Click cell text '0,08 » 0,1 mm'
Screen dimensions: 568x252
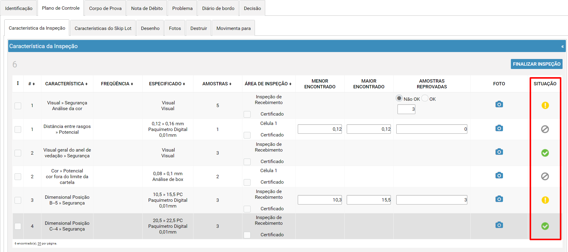[x=168, y=174]
